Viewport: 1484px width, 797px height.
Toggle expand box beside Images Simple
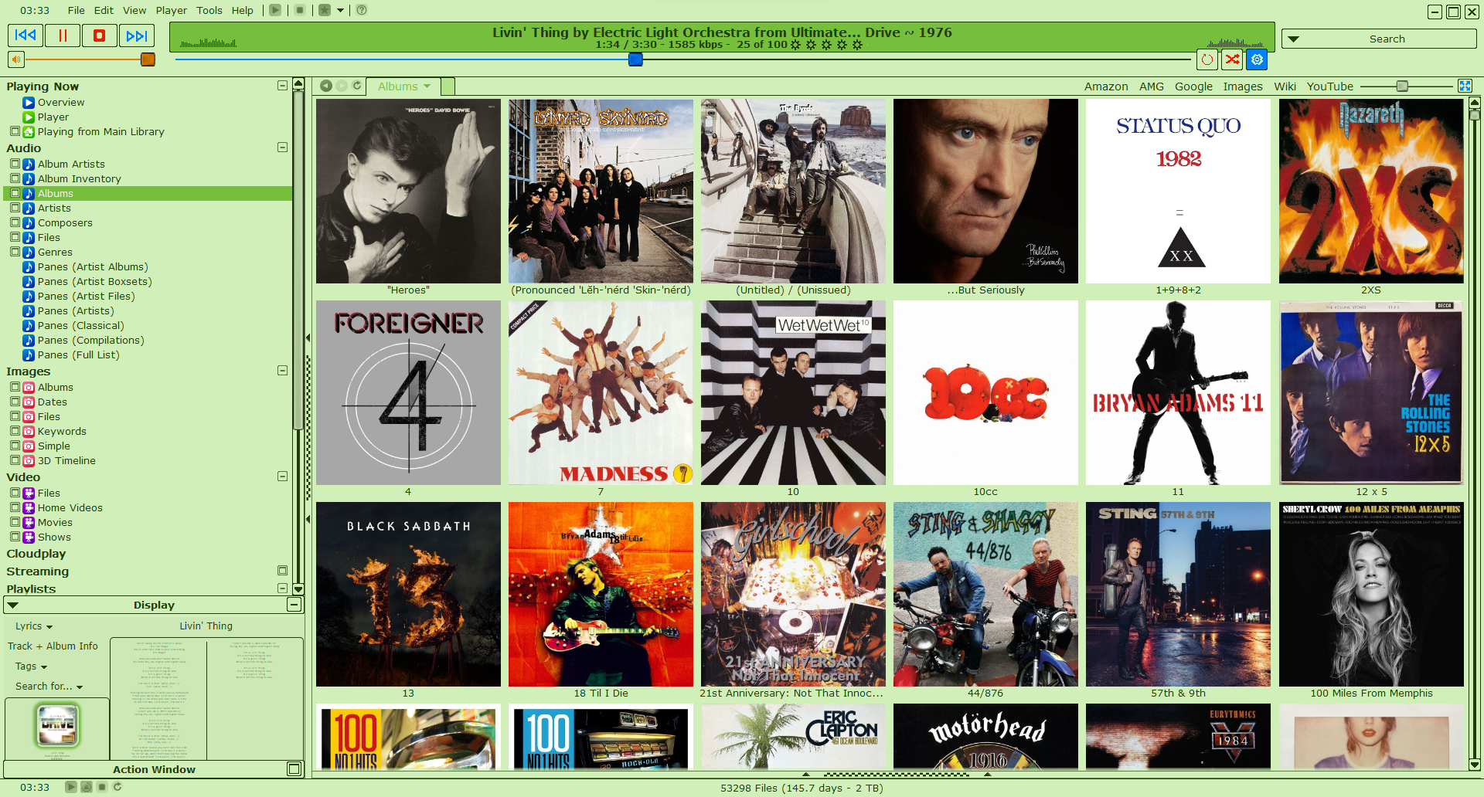[x=15, y=446]
